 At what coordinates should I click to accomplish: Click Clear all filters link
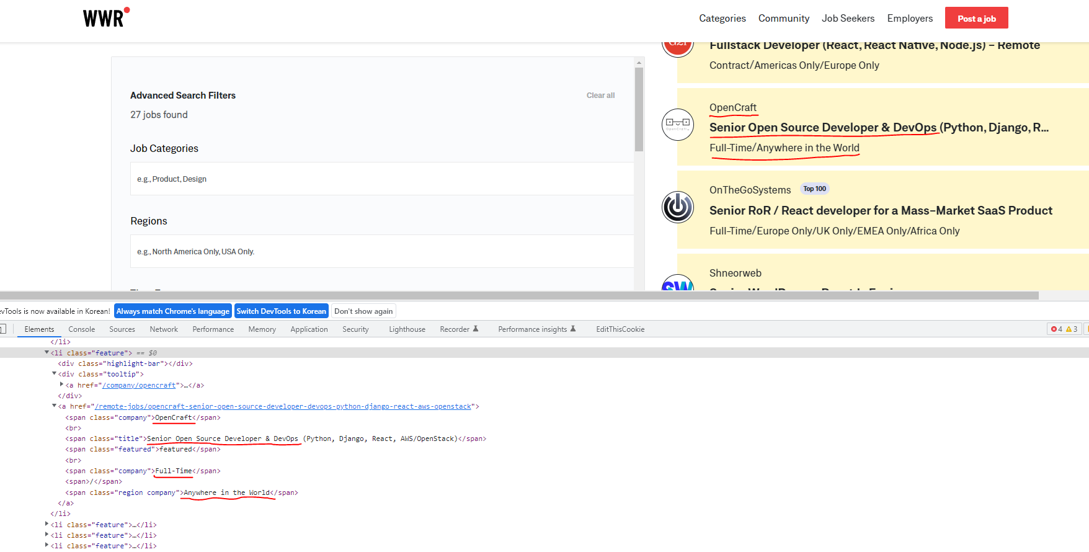pos(600,96)
